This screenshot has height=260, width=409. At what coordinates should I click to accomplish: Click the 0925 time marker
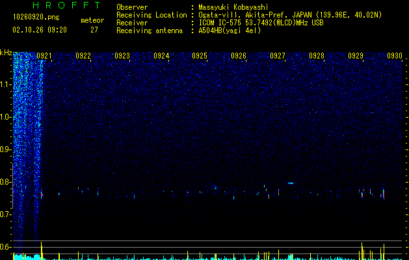click(200, 56)
